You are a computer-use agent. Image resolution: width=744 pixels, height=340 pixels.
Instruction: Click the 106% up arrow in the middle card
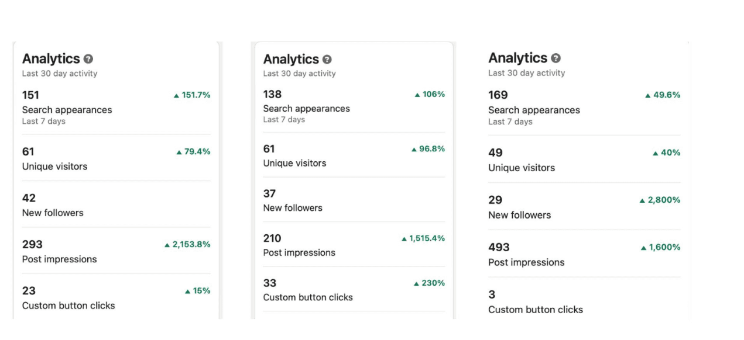(417, 95)
